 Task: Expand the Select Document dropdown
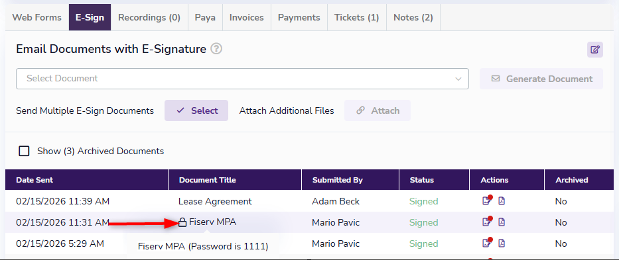242,79
